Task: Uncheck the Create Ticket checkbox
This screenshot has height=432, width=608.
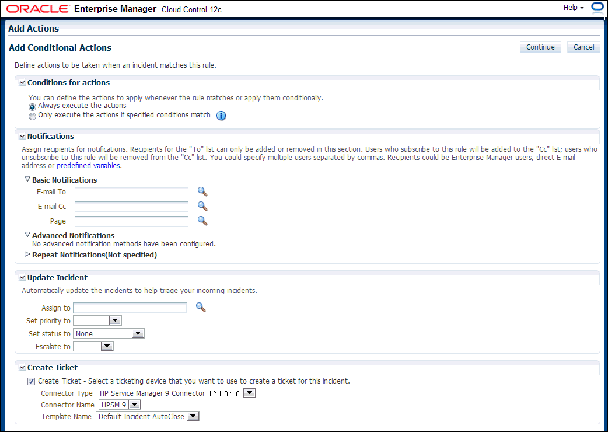Action: [31, 381]
